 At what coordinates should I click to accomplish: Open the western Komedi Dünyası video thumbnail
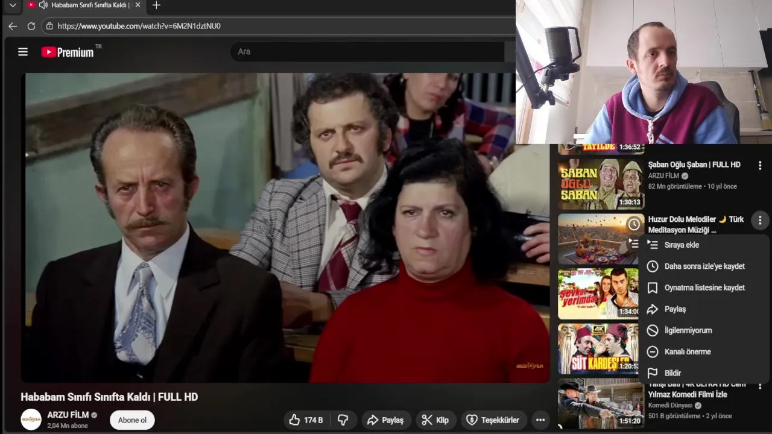pos(601,403)
